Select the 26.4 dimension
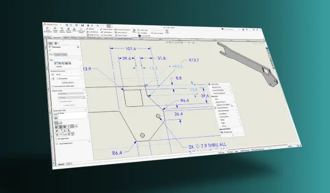This screenshot has width=330, height=193. tap(178, 114)
